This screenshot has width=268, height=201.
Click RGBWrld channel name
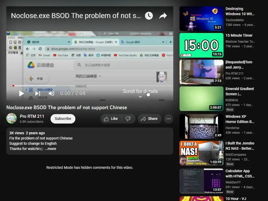point(232,100)
